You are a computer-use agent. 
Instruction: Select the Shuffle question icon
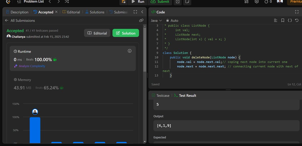click(66, 2)
